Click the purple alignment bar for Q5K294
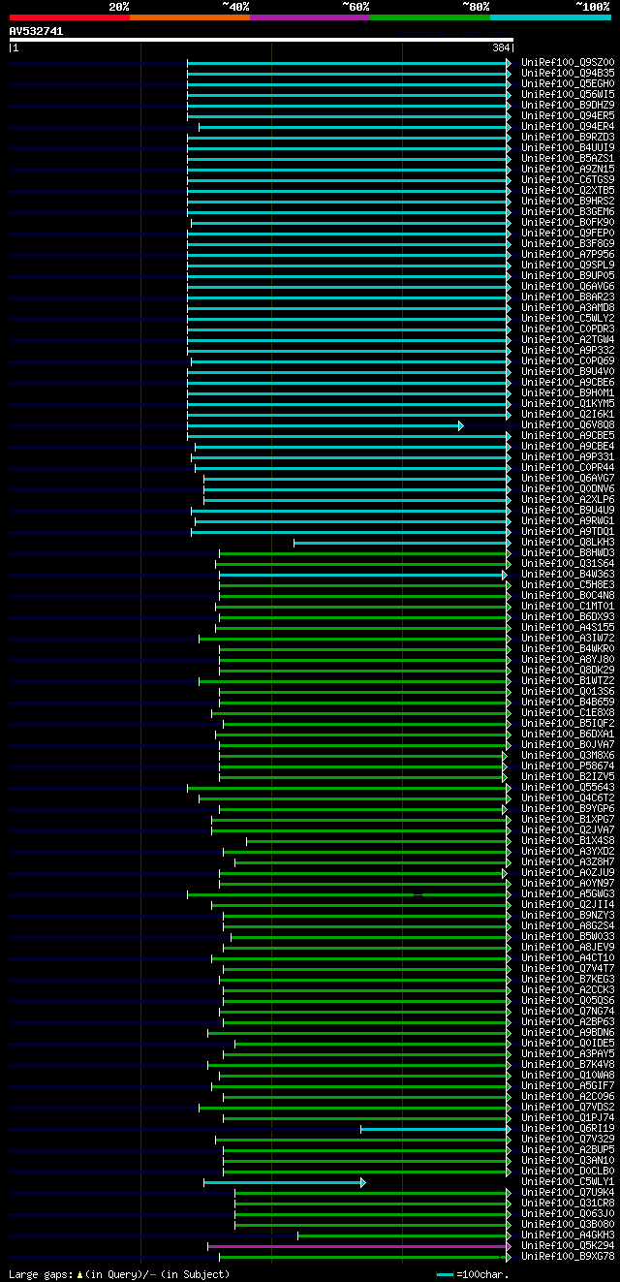This screenshot has width=620, height=1282. pos(358,1246)
